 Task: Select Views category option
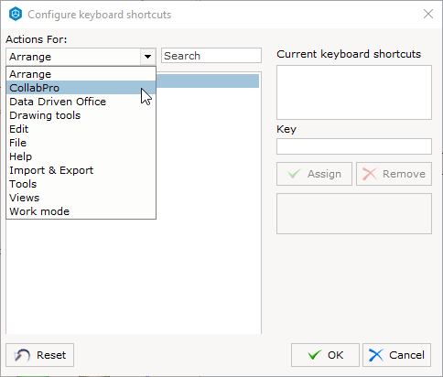pos(81,198)
